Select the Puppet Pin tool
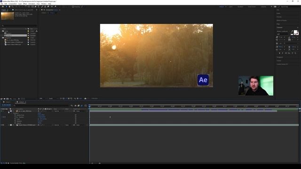 (55, 7)
